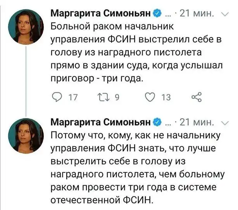Click the reply speech bubble icon
This screenshot has height=210, width=238.
point(56,97)
